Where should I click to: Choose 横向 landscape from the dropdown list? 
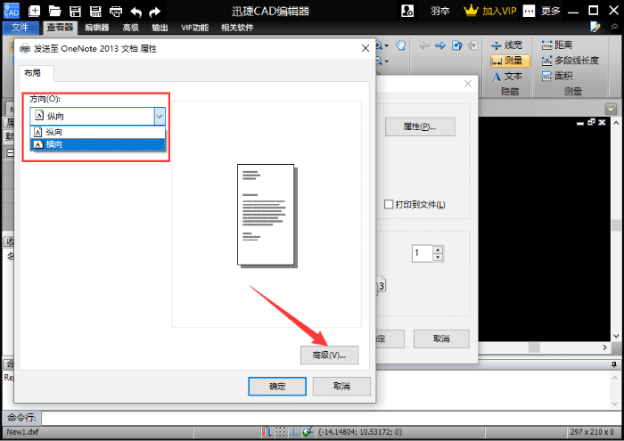click(x=97, y=144)
